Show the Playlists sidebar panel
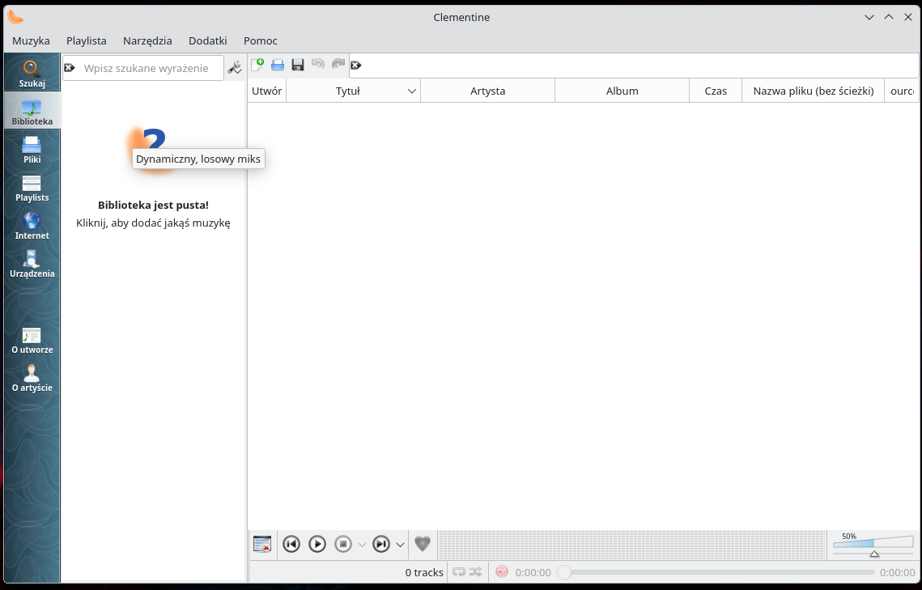The width and height of the screenshot is (922, 590). tap(32, 187)
